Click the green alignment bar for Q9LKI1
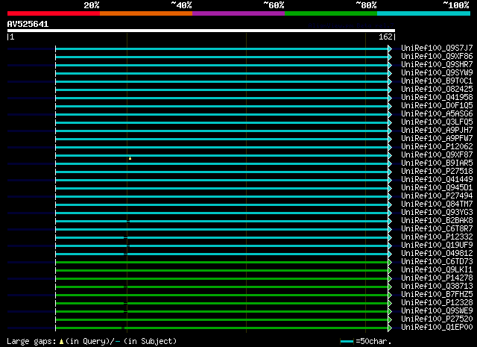The width and height of the screenshot is (477, 347). click(x=222, y=271)
